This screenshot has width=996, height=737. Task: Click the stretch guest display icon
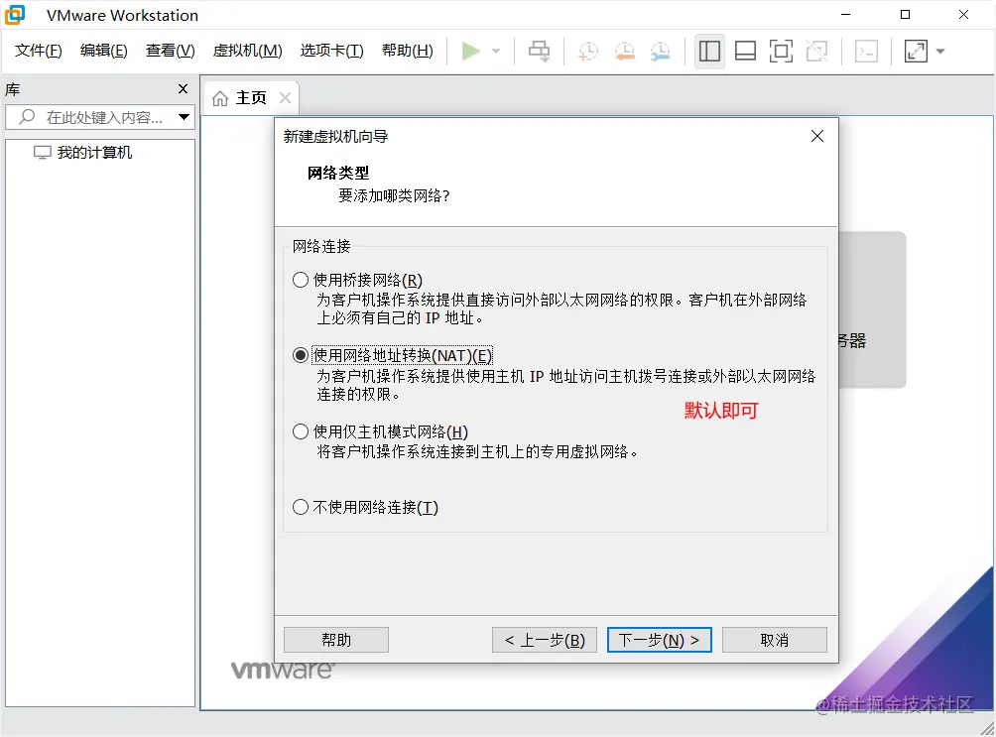pos(916,51)
